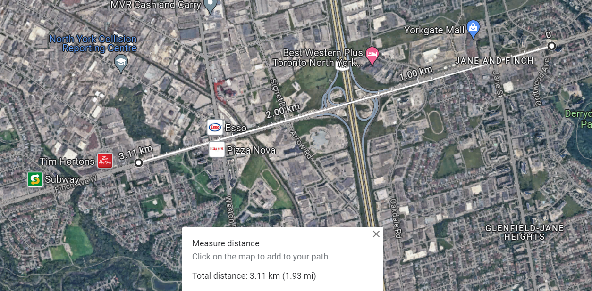Click the Esso gas station icon
Image resolution: width=592 pixels, height=291 pixels.
click(x=215, y=127)
